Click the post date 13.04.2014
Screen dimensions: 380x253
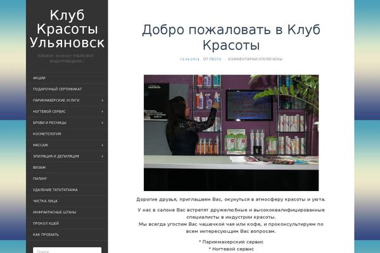(x=189, y=59)
